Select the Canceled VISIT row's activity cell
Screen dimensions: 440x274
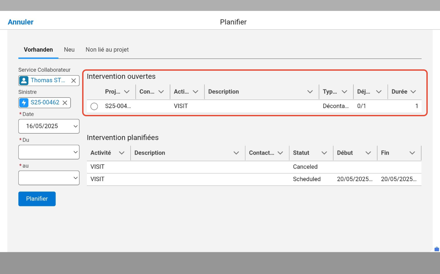click(97, 167)
